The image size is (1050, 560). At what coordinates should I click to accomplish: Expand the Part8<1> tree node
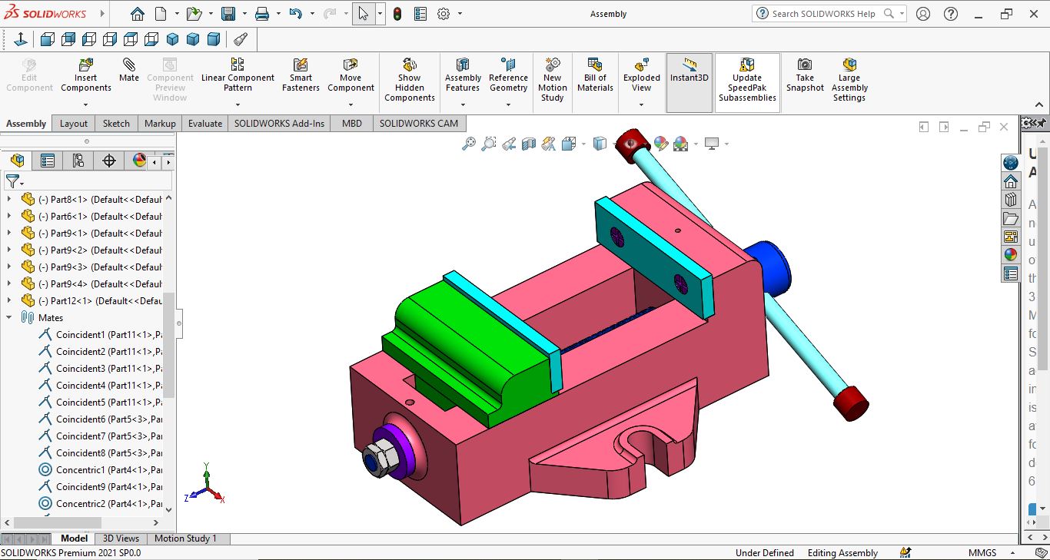click(9, 199)
